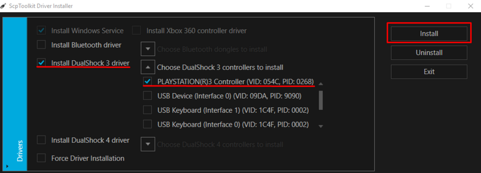Enable the Install Bluetooth driver checkbox
Image resolution: width=481 pixels, height=173 pixels.
pyautogui.click(x=41, y=45)
